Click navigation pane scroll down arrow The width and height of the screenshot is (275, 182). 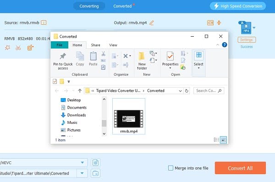click(x=104, y=134)
